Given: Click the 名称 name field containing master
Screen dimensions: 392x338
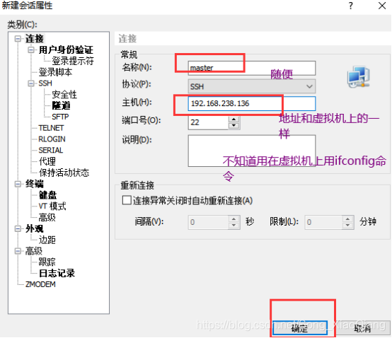Looking at the screenshot, I should tap(251, 68).
